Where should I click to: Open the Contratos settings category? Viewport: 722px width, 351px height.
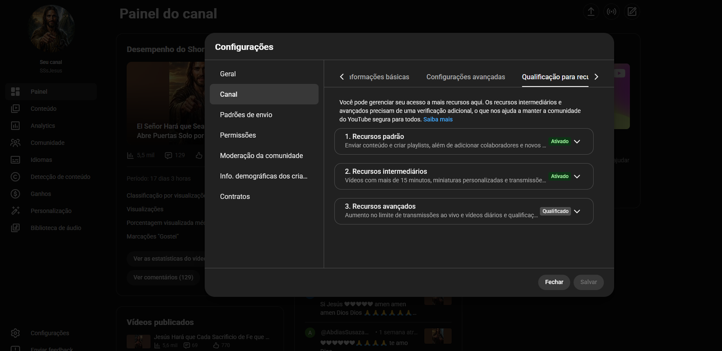[264, 196]
